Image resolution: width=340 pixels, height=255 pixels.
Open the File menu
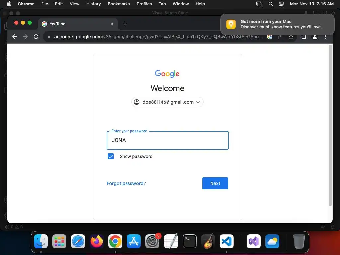45,4
